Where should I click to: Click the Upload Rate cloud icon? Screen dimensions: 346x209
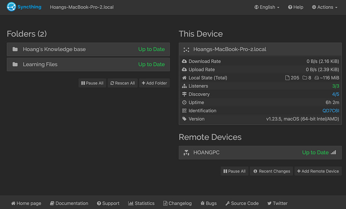(184, 69)
